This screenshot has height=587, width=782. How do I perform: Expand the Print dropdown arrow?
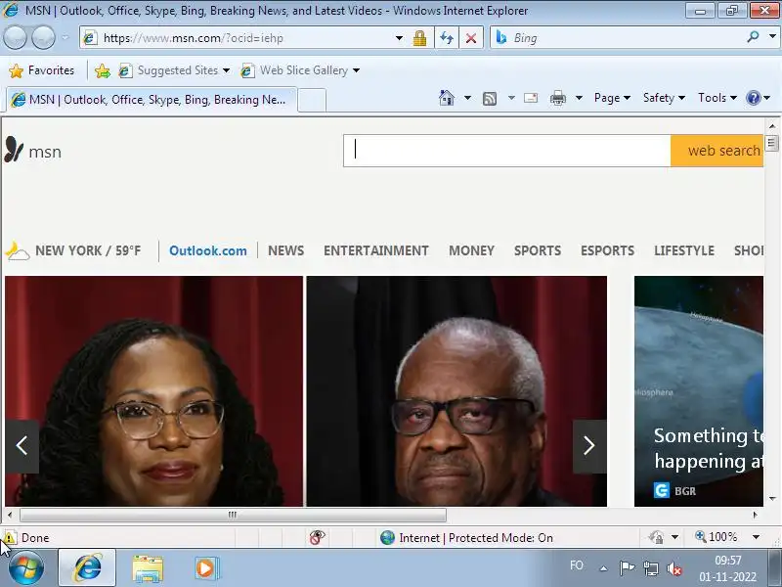(579, 98)
